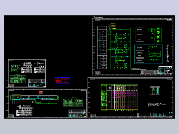Select the electrical control schematic sheet
Screen dimensions: 179x134
pos(133,47)
